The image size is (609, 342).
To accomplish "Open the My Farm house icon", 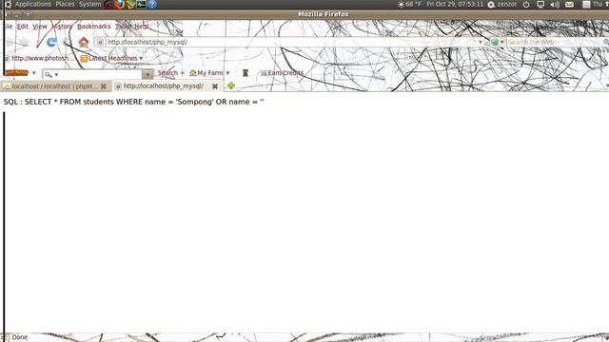I will tap(192, 73).
